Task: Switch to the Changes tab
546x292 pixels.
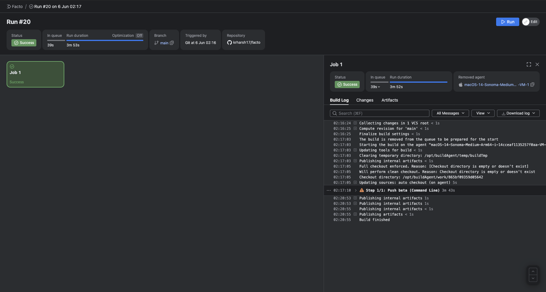Action: pos(365,100)
